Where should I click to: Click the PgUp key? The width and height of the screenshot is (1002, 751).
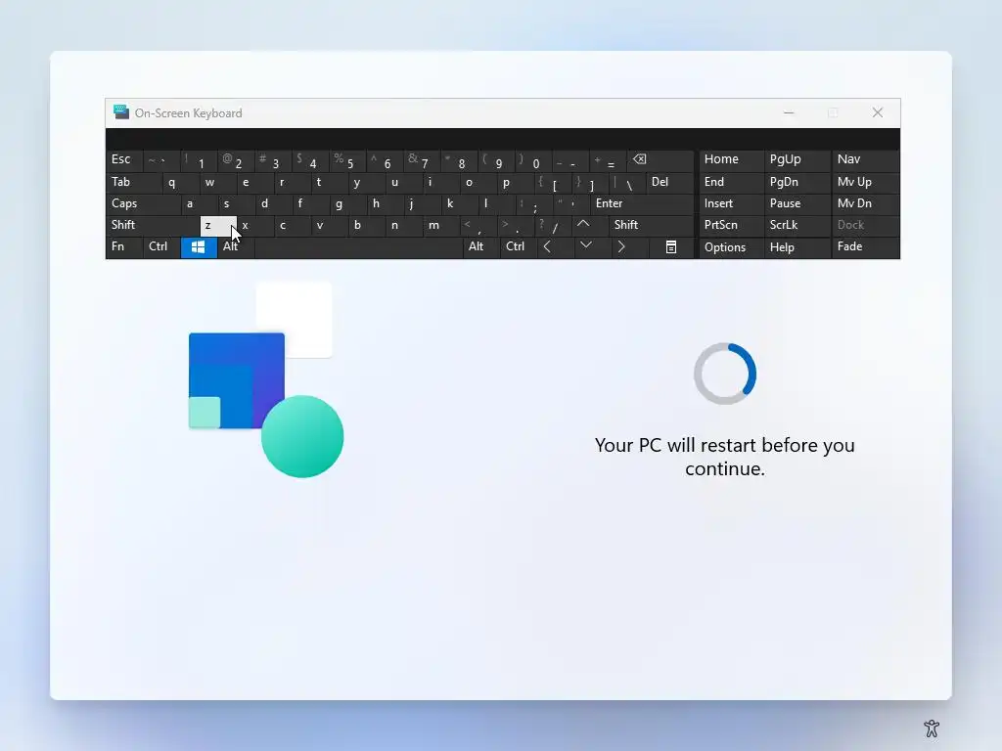(x=797, y=159)
